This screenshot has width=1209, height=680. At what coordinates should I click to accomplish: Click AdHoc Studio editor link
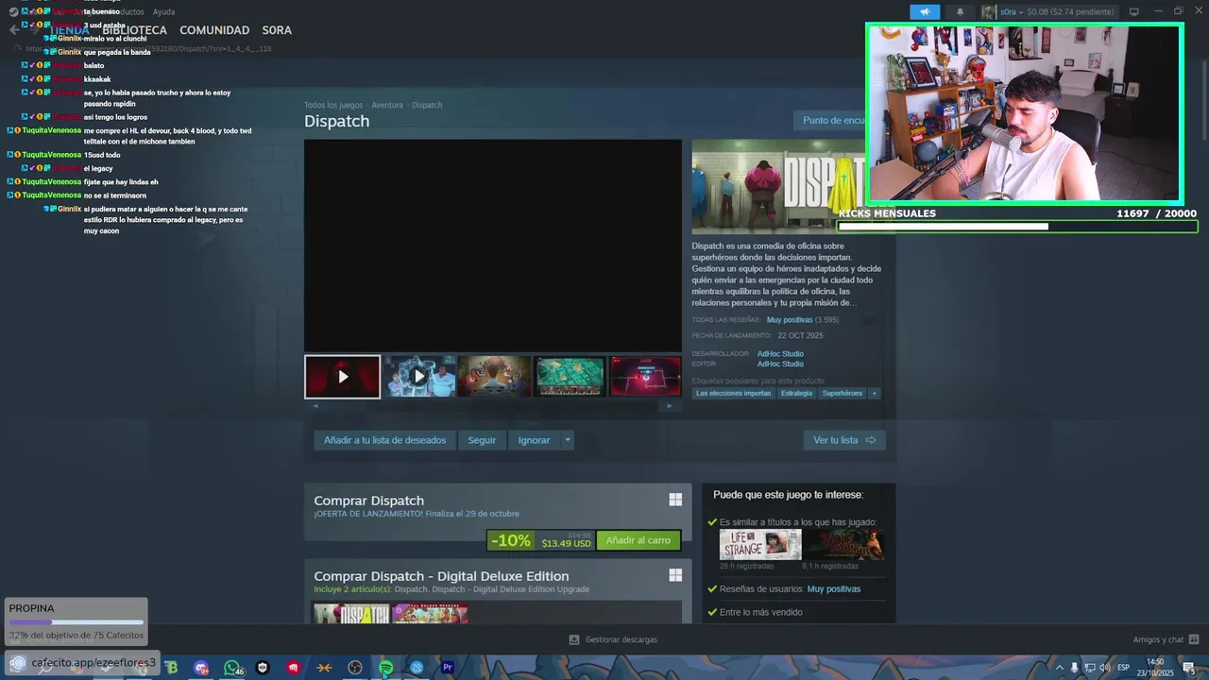point(780,364)
